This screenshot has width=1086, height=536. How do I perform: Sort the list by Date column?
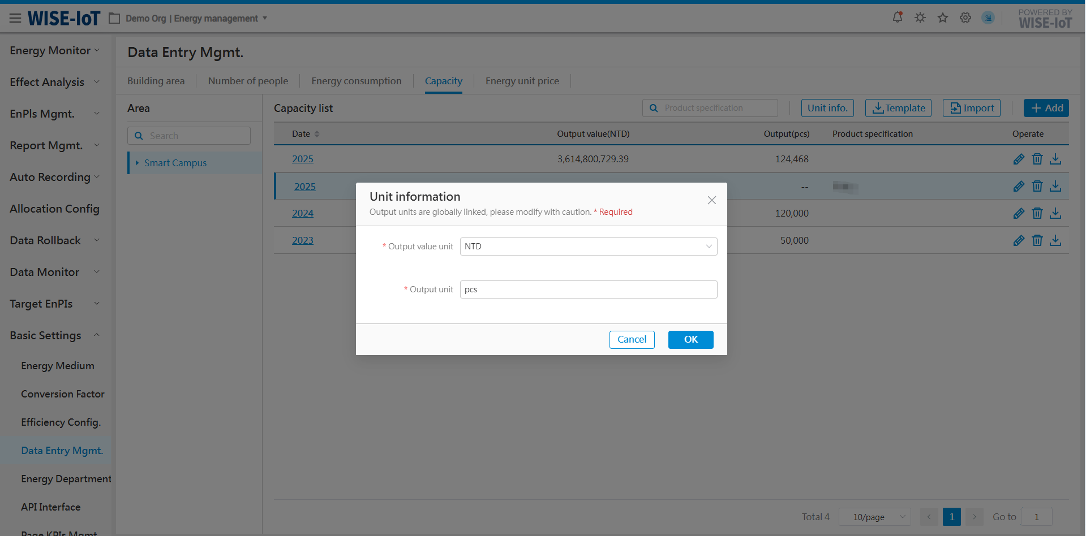[317, 134]
